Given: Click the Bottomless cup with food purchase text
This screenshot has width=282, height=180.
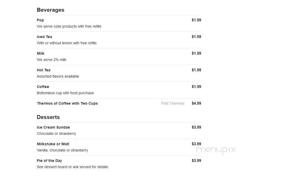Looking at the screenshot, I should (65, 93).
